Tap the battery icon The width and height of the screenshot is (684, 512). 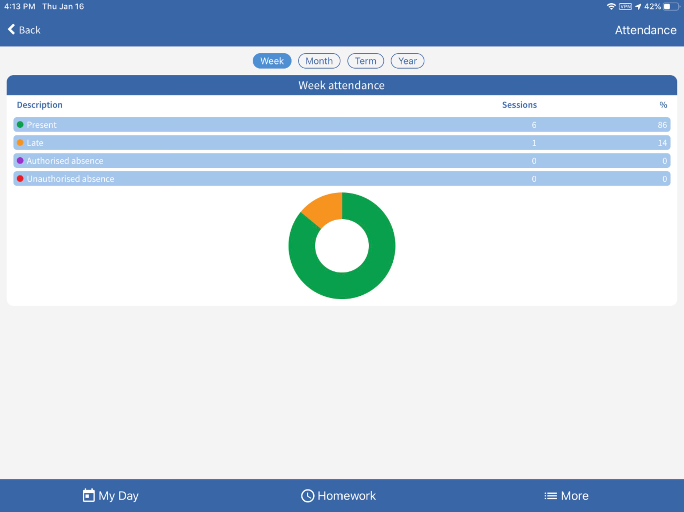[671, 6]
